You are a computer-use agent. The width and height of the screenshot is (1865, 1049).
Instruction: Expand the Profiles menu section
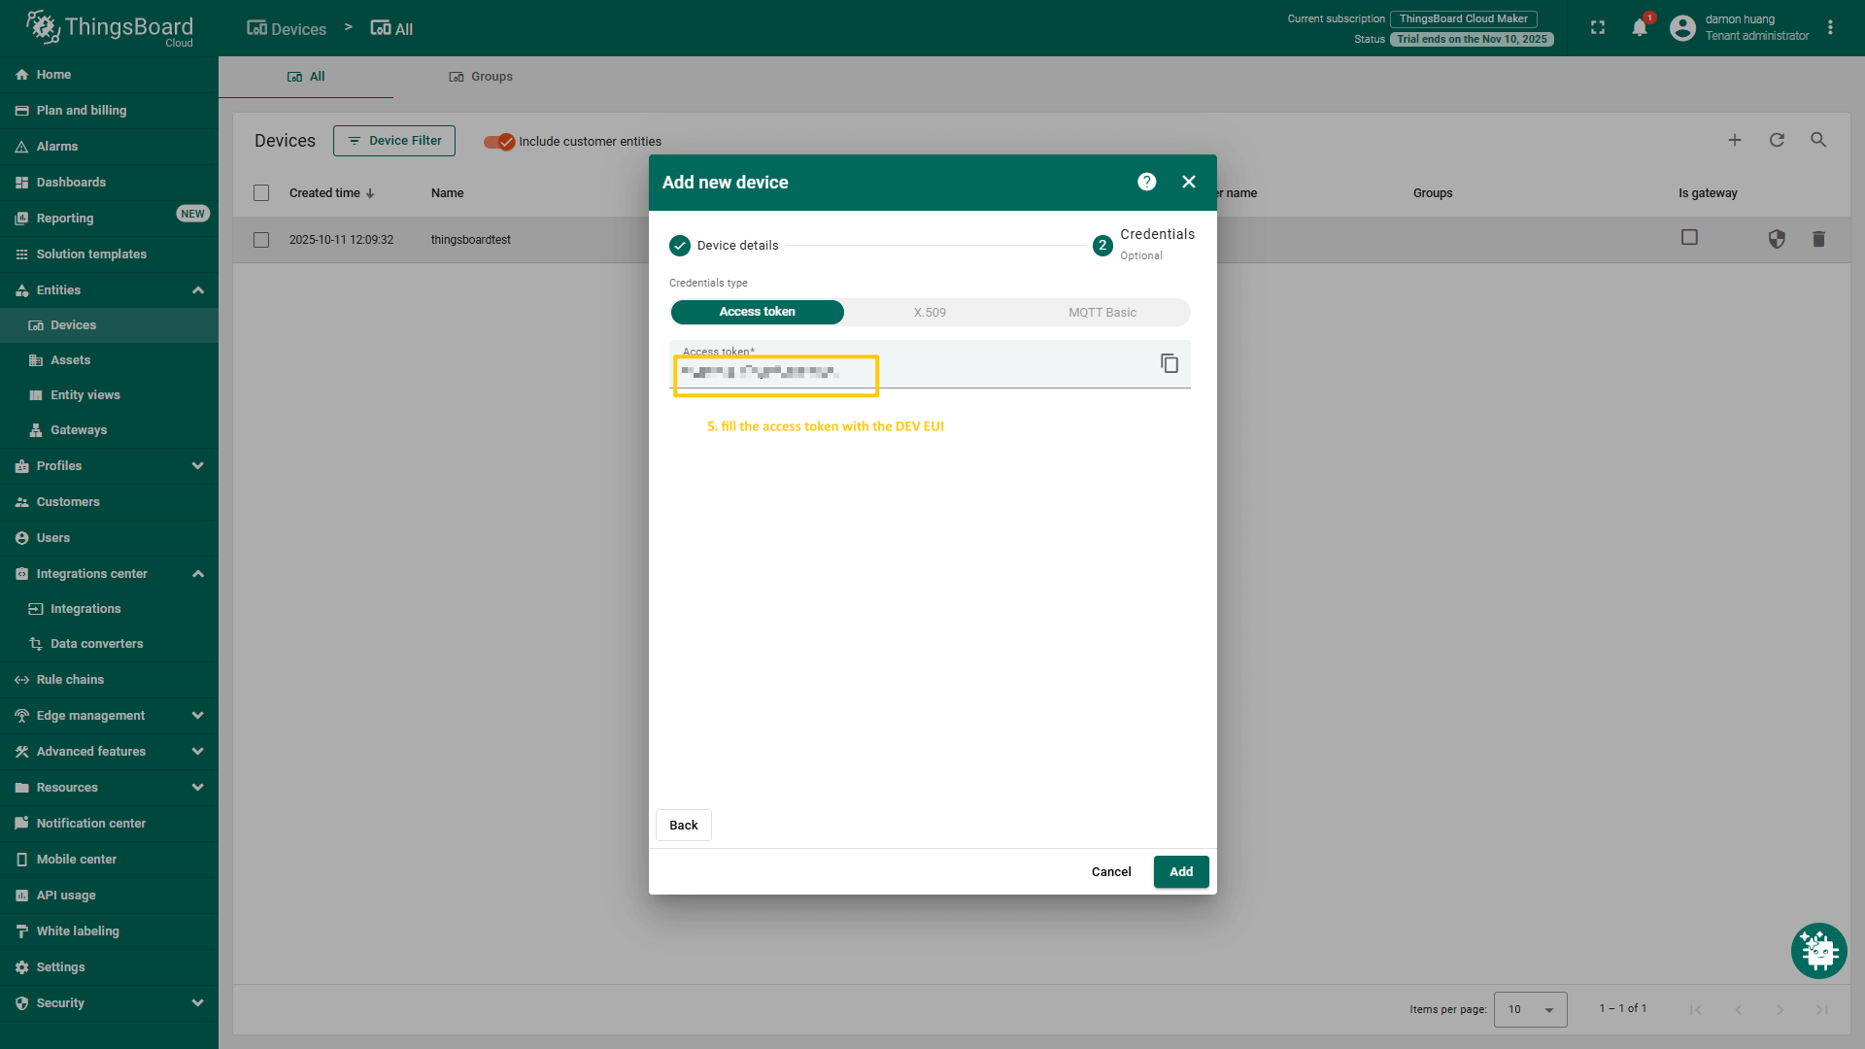tap(198, 466)
